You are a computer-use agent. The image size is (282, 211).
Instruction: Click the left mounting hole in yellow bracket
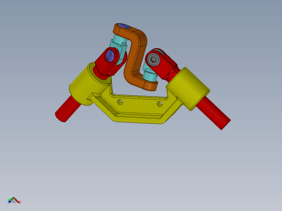click(x=120, y=102)
